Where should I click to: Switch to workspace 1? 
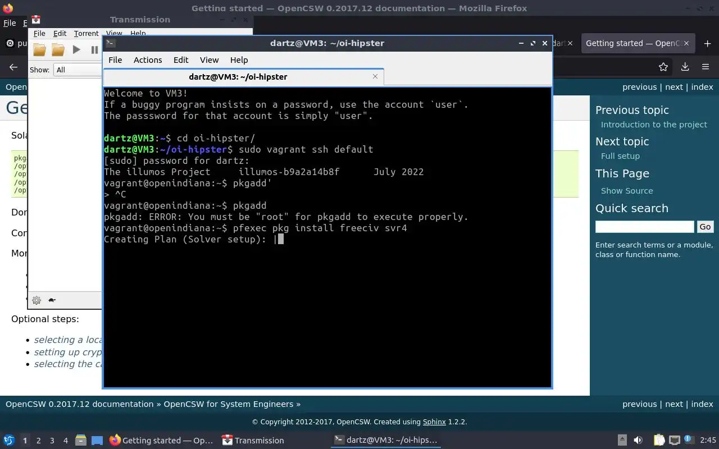click(x=25, y=441)
